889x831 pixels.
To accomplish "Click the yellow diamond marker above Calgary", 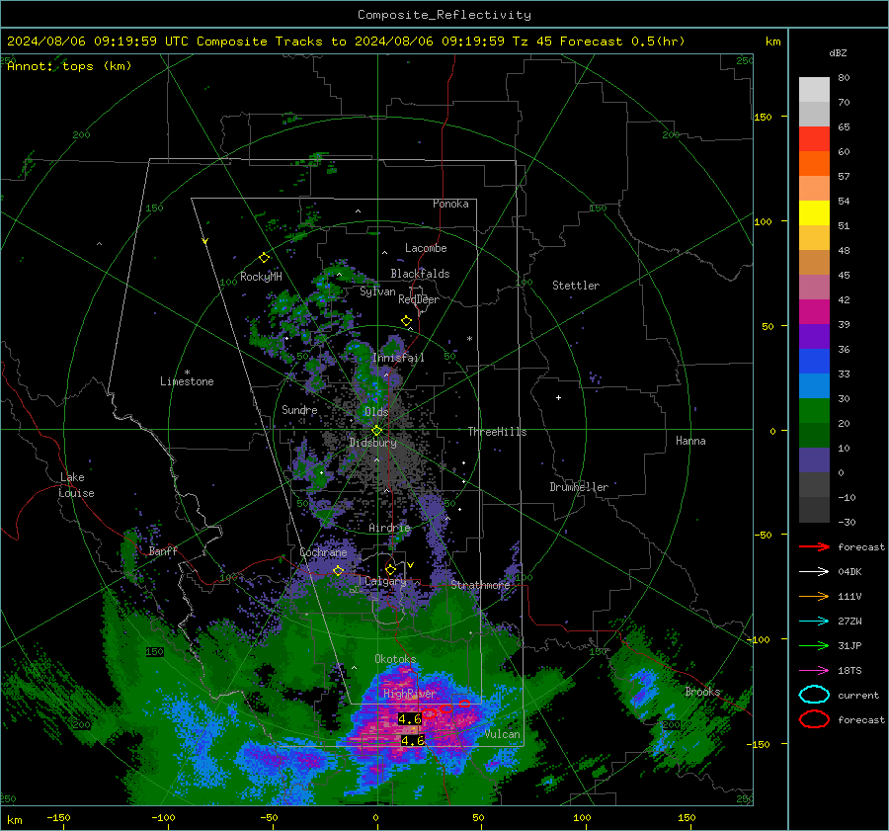I will pos(390,569).
